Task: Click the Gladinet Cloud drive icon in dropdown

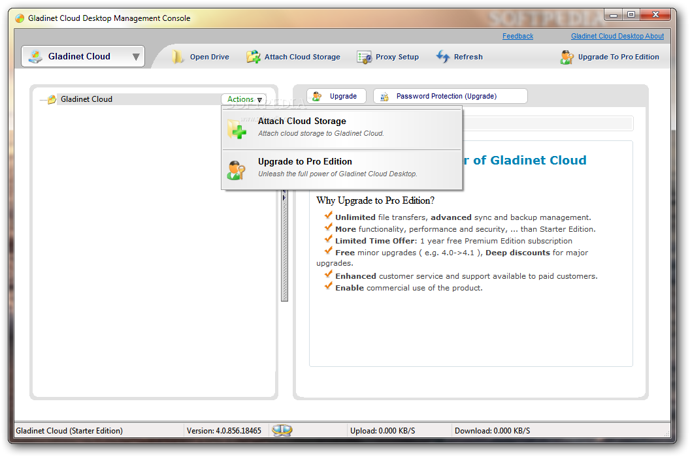Action: pyautogui.click(x=35, y=56)
